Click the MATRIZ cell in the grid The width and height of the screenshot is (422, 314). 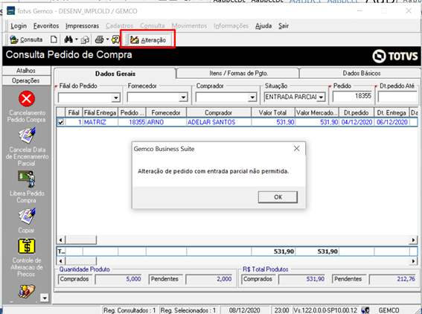(100, 122)
